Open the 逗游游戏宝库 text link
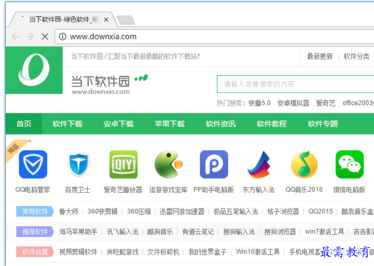This screenshot has width=374, height=266. (x=169, y=190)
